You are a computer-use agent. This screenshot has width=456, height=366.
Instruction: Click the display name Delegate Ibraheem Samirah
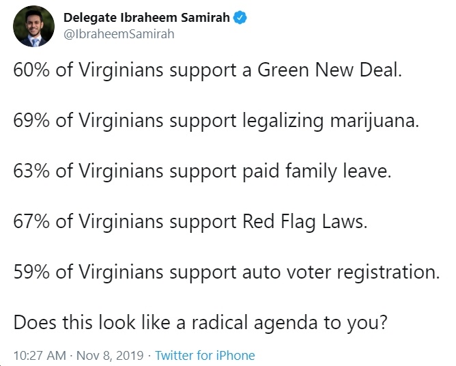[147, 18]
